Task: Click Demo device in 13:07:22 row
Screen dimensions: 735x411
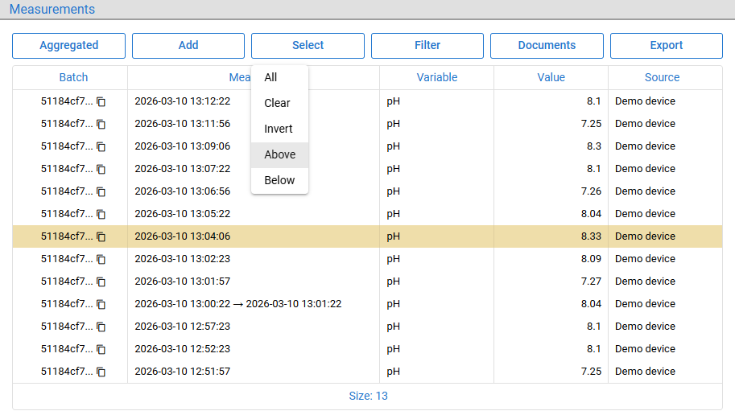Action: pyautogui.click(x=645, y=169)
